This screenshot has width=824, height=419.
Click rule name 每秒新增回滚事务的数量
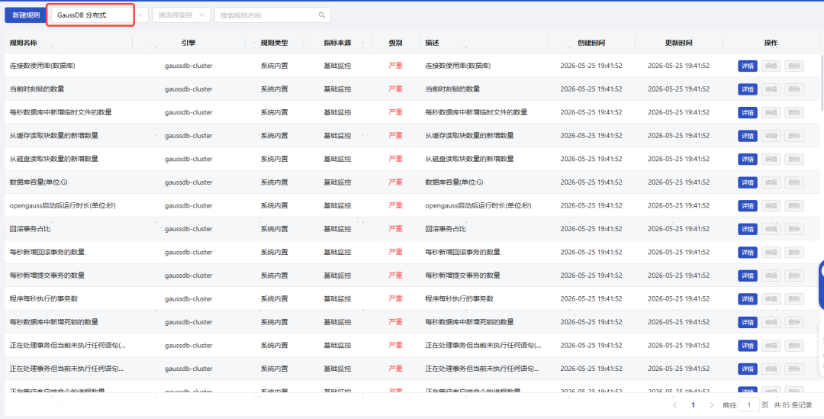point(47,253)
